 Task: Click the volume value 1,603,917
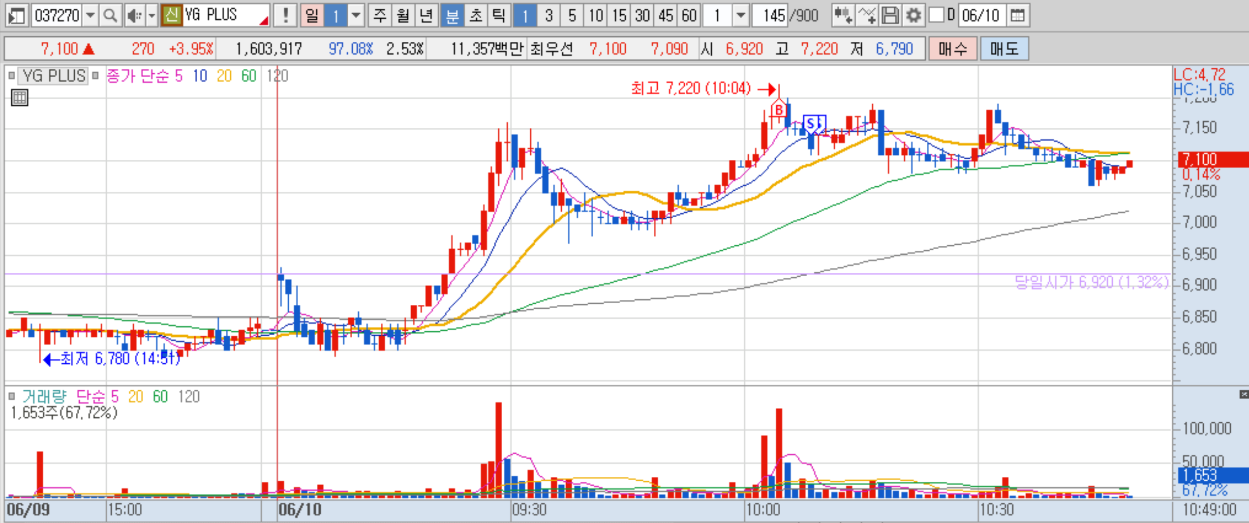coord(269,49)
